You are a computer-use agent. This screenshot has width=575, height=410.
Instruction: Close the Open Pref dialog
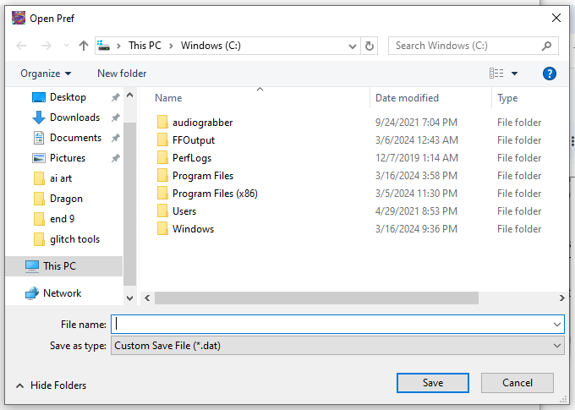[x=556, y=18]
